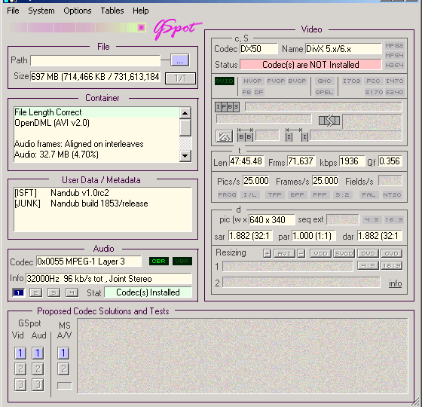Click the PVOP indicator
The image size is (422, 407).
(276, 81)
